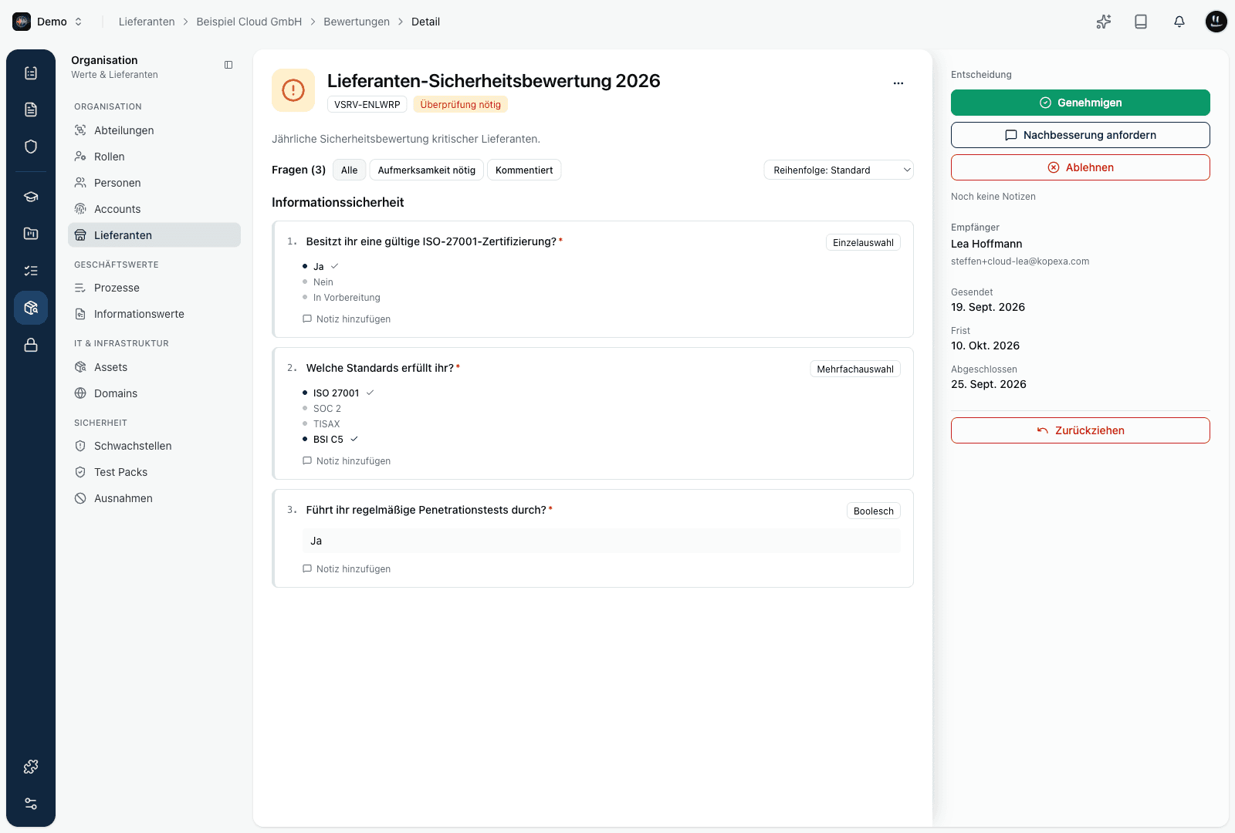Check the 'TISAX' standard option
The width and height of the screenshot is (1235, 833).
326,424
